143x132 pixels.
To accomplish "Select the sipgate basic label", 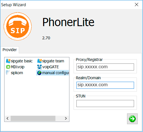I will (x=22, y=61).
